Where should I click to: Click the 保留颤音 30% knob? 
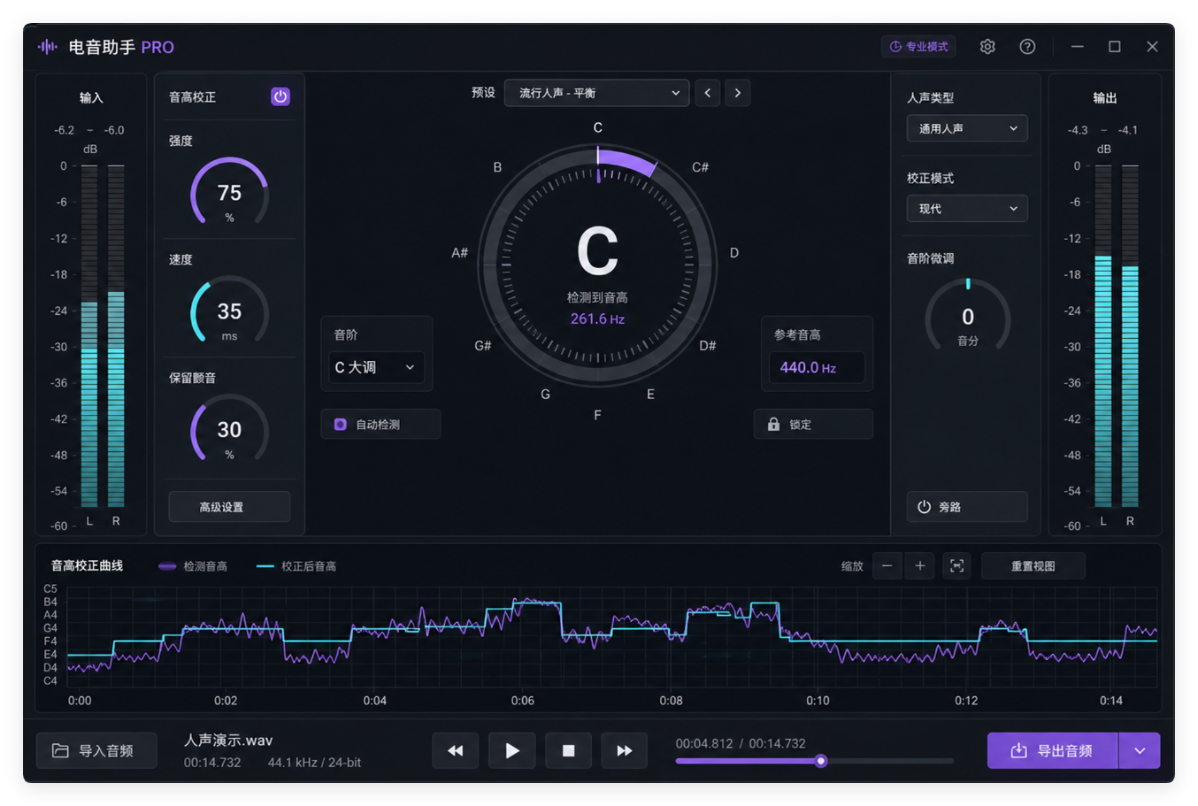pos(229,431)
